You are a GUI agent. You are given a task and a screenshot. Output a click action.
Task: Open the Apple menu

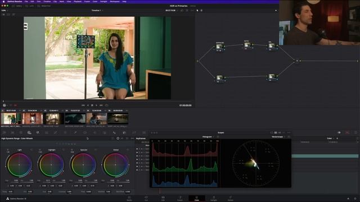[3, 1]
